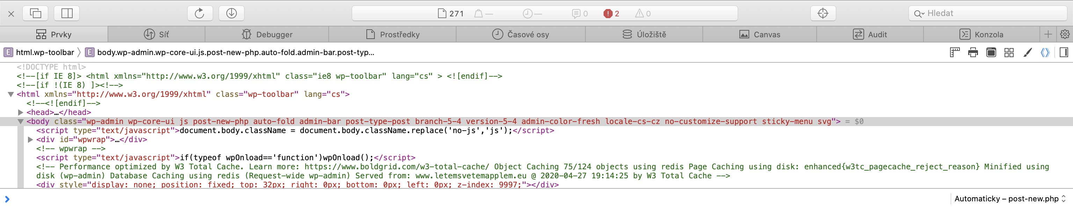Switch to the Síť tab
The width and height of the screenshot is (1073, 209).
click(156, 34)
